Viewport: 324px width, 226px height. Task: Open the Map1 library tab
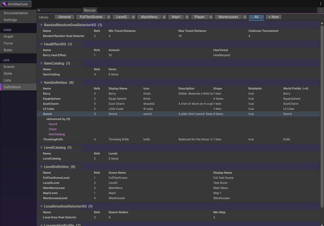(x=176, y=17)
